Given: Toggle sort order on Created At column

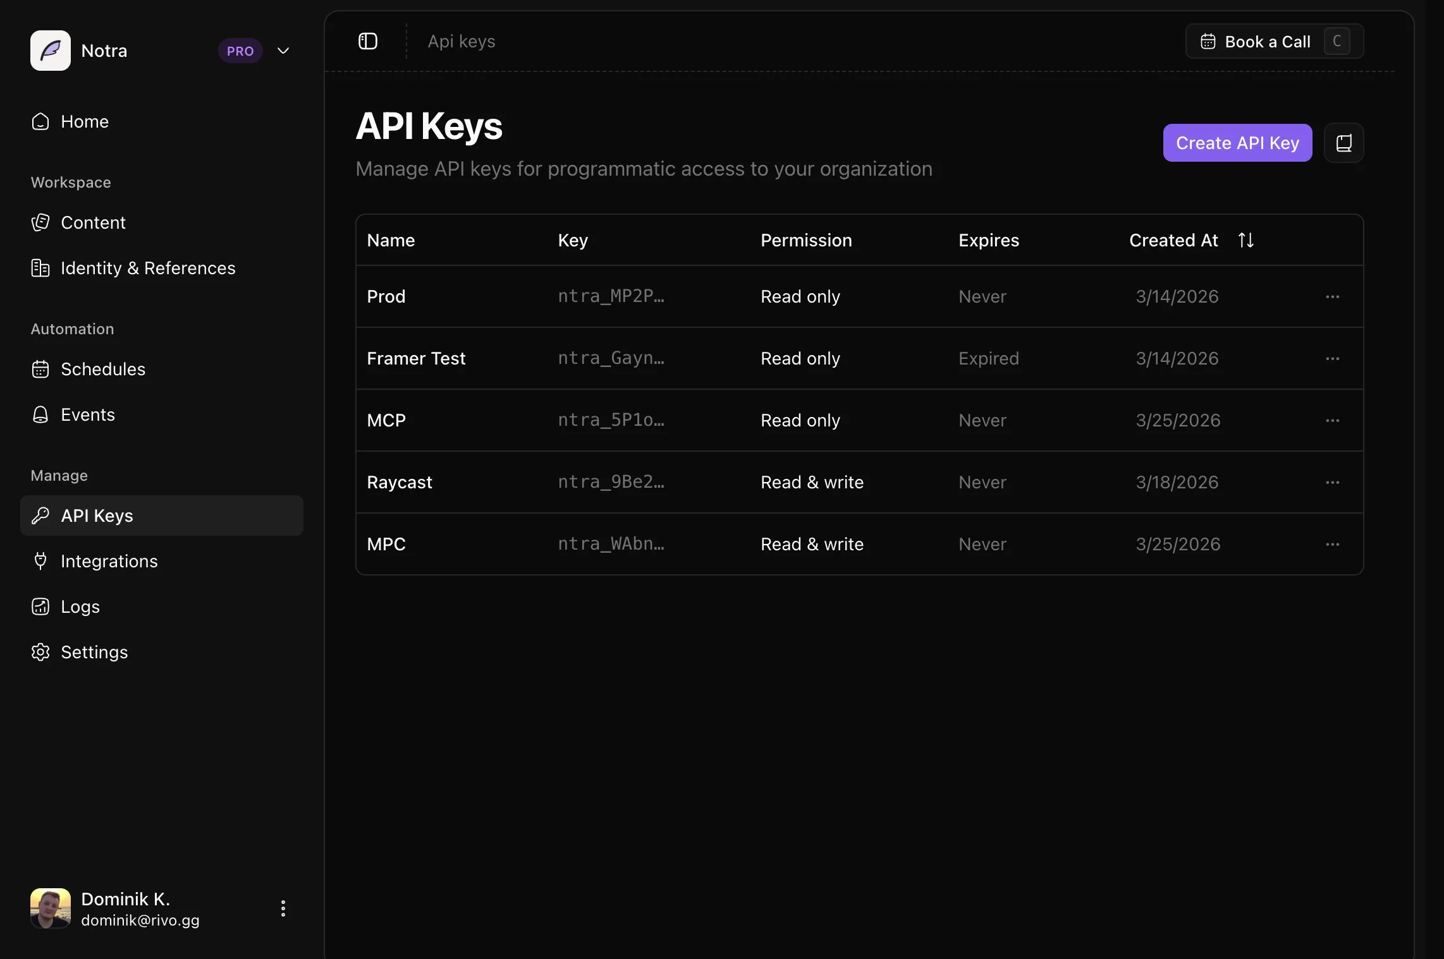Looking at the screenshot, I should pos(1246,240).
